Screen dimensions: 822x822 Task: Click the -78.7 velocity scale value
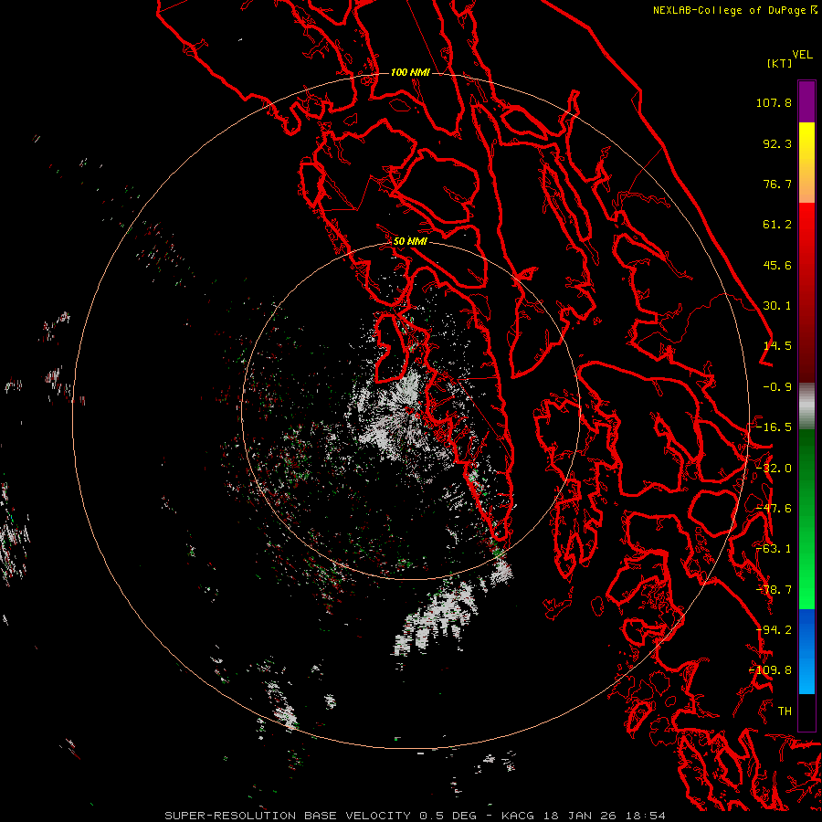point(774,590)
